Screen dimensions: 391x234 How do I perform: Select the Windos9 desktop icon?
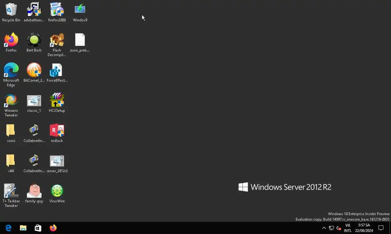[80, 12]
